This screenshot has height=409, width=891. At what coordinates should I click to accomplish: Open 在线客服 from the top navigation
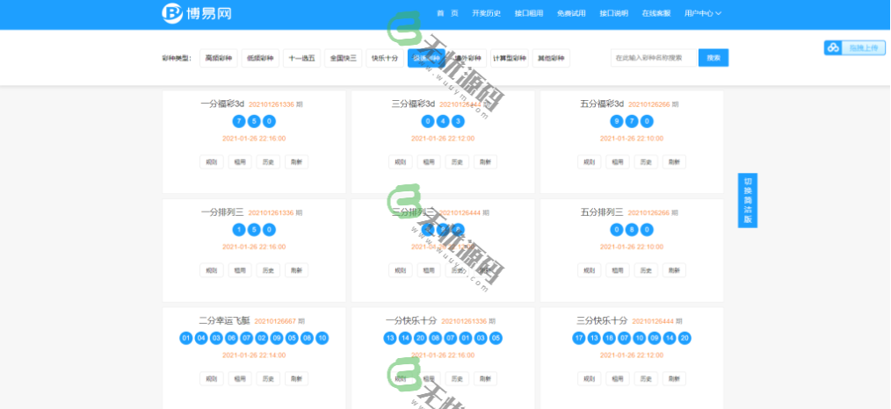coord(656,13)
